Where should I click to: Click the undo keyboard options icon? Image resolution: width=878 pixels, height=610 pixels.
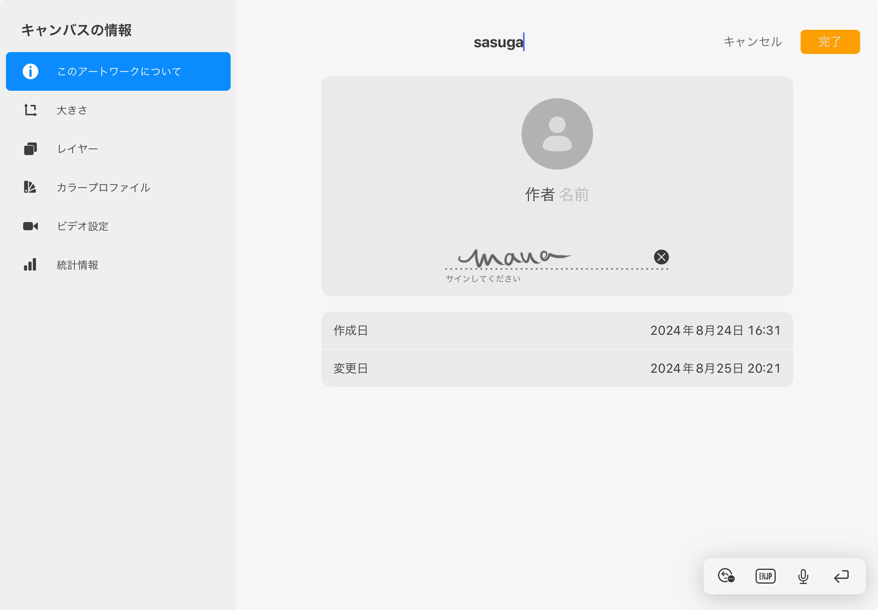coord(726,576)
